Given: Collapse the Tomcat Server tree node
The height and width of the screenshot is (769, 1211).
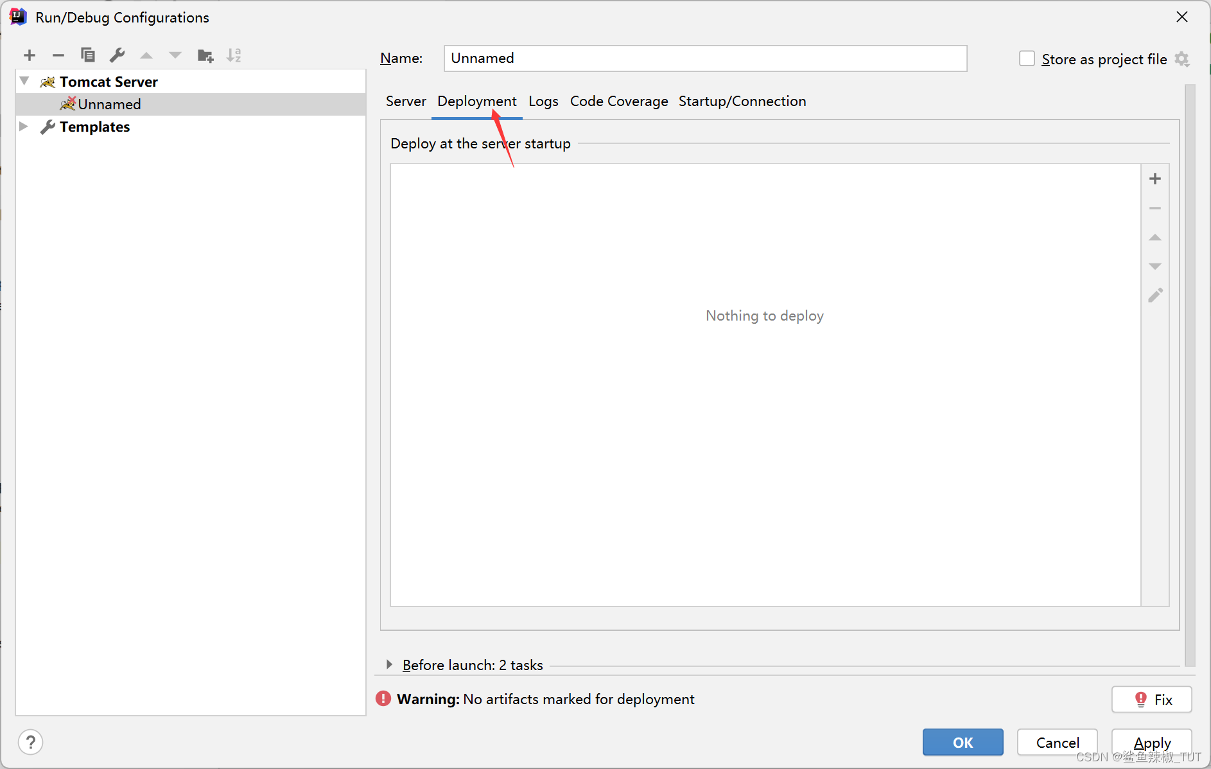Looking at the screenshot, I should tap(24, 81).
